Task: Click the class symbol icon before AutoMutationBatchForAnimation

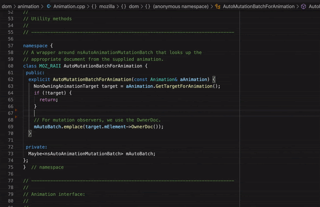Action: click(218, 6)
